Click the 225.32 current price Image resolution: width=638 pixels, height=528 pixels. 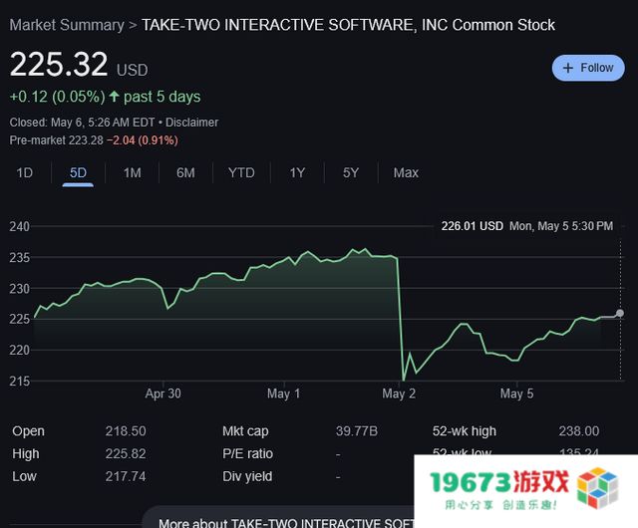click(x=59, y=65)
